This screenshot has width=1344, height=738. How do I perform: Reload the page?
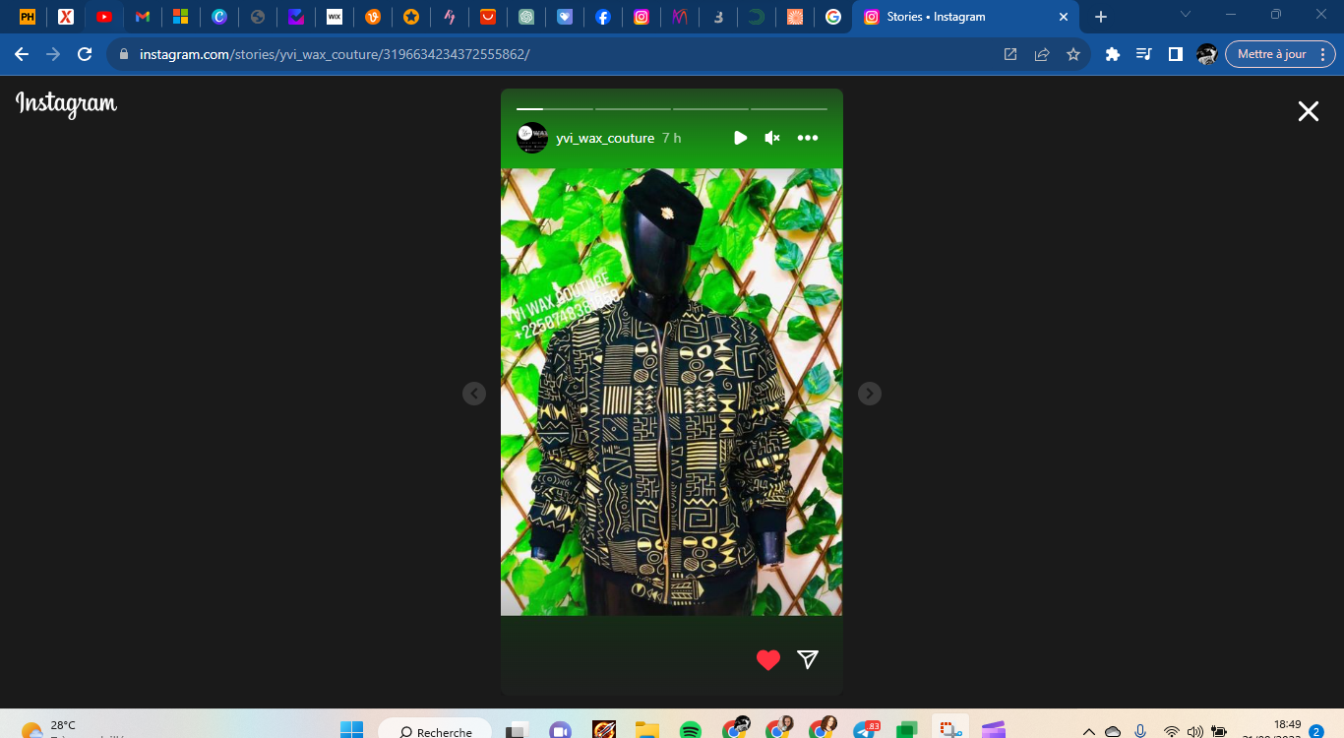click(x=85, y=54)
